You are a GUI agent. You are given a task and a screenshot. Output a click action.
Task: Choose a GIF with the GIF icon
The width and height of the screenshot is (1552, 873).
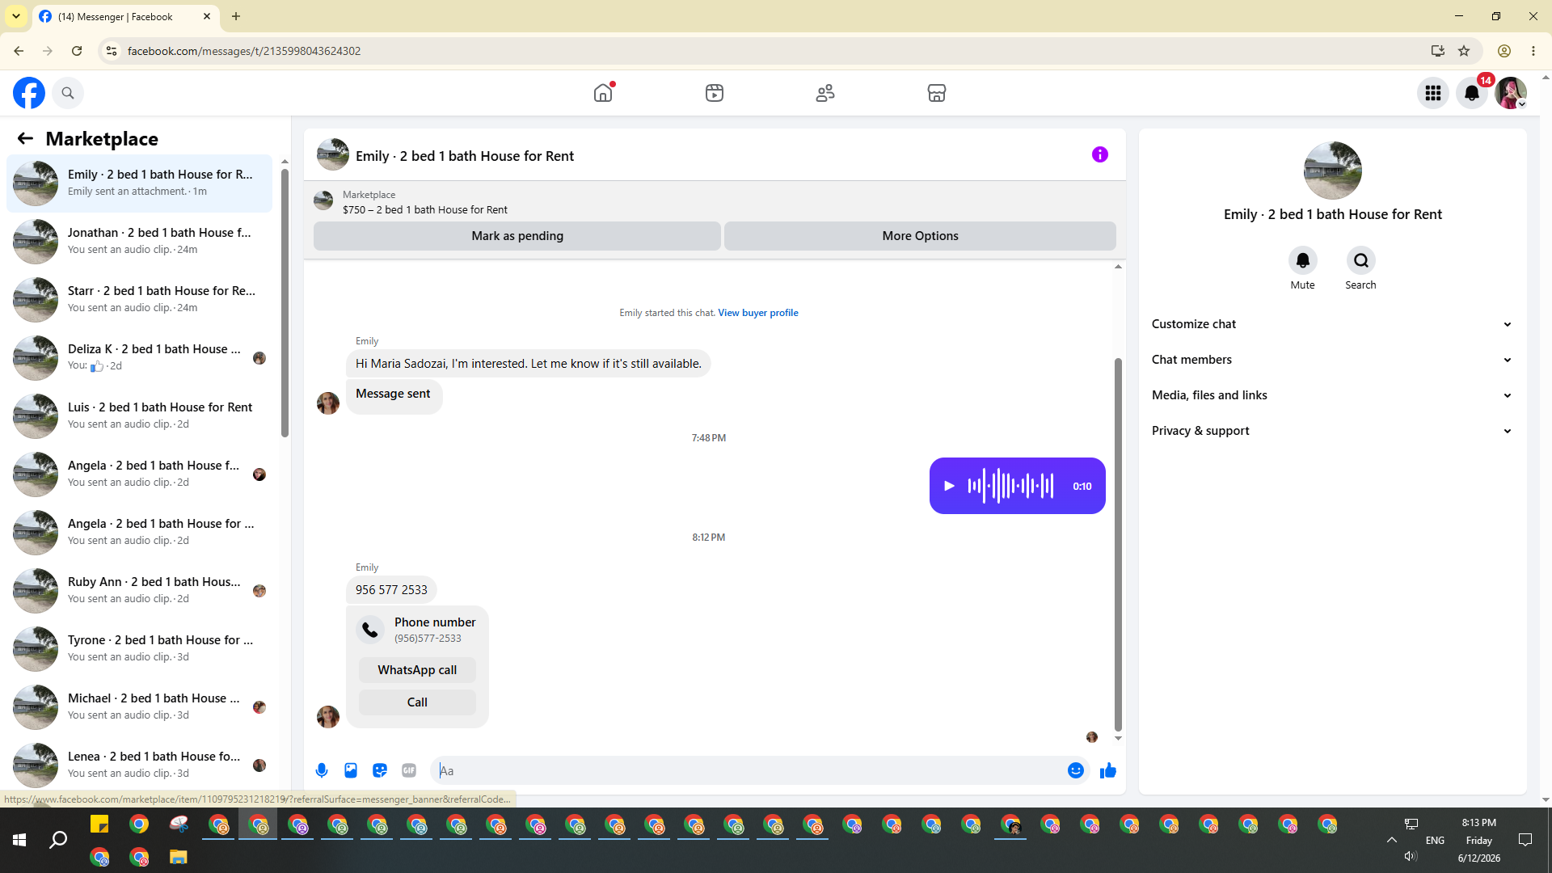click(409, 770)
